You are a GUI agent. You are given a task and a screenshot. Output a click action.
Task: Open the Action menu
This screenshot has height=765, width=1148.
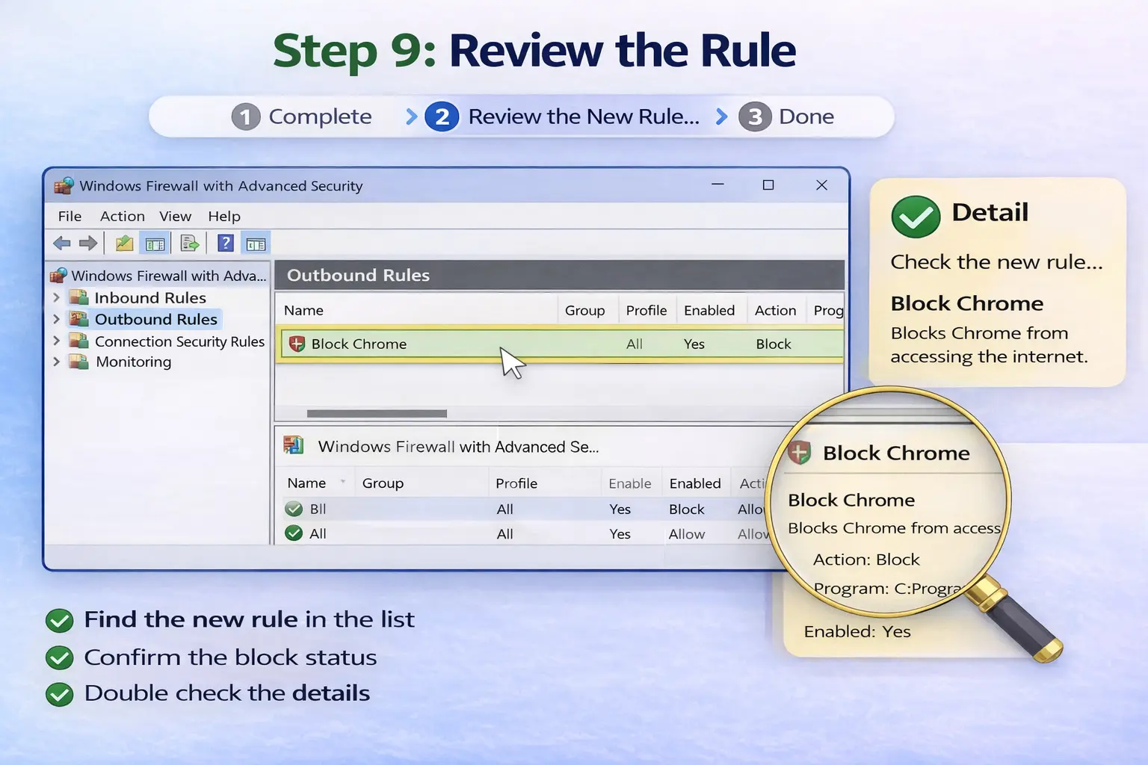point(123,216)
